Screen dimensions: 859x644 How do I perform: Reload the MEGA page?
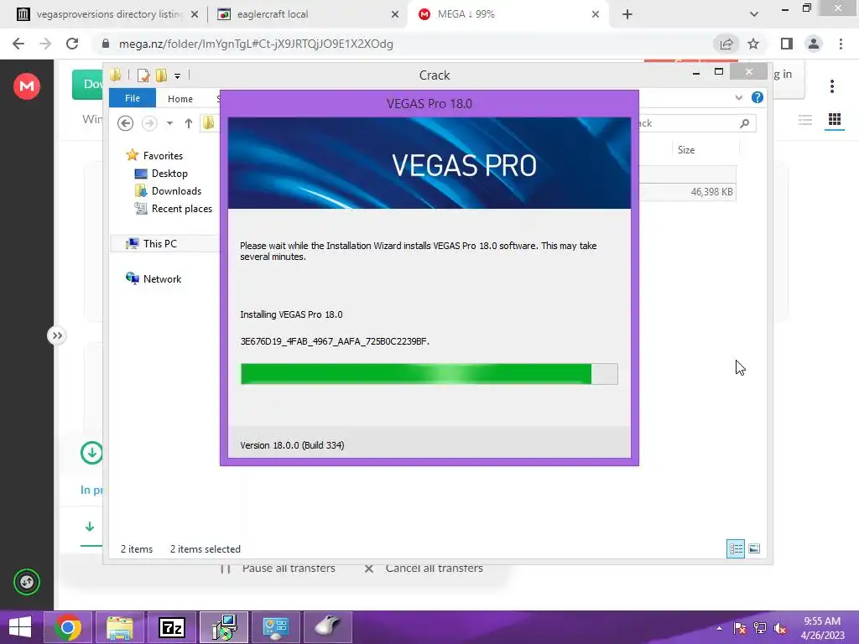[72, 44]
